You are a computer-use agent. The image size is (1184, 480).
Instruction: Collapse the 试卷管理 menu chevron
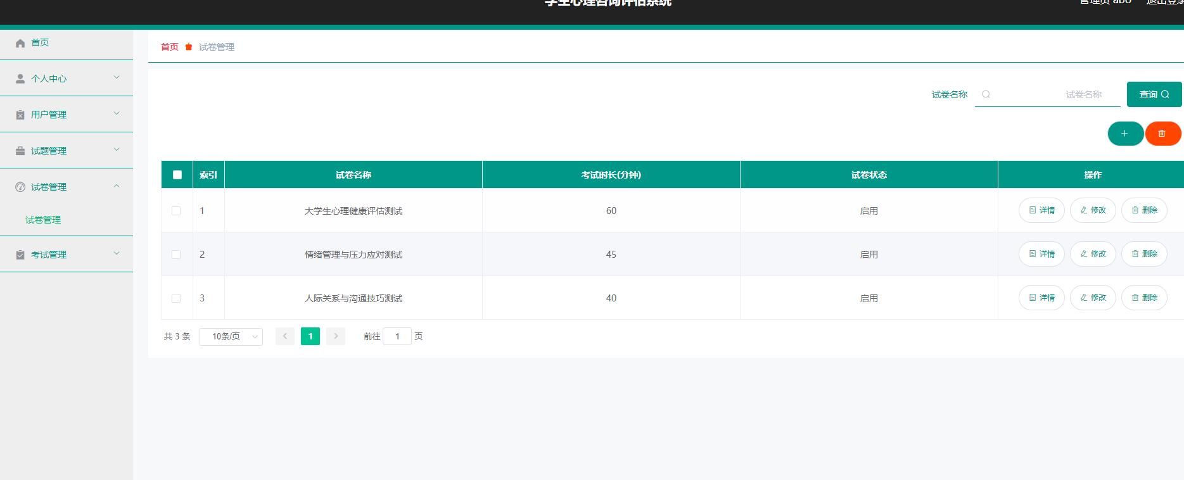point(117,186)
